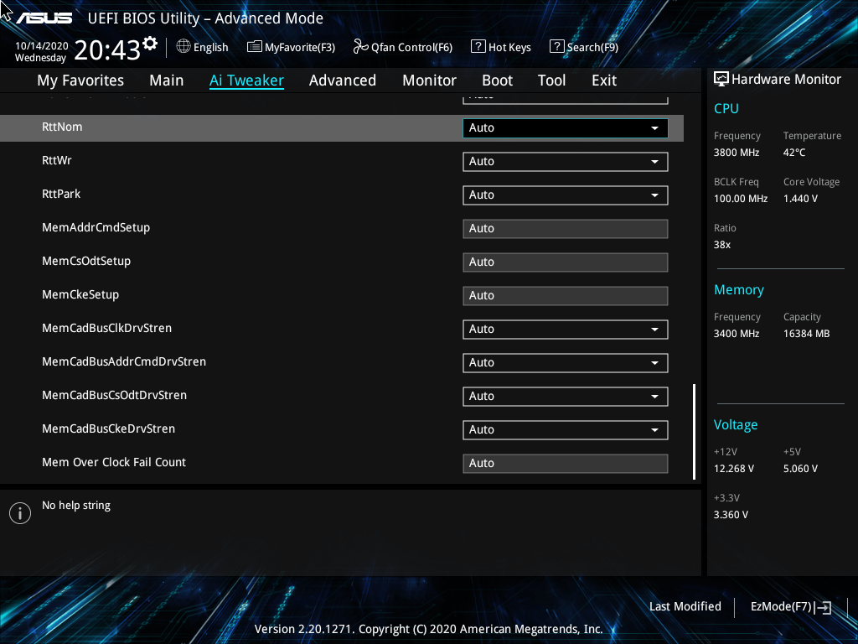
Task: Launch Qfan Control(F6)
Action: pos(411,47)
